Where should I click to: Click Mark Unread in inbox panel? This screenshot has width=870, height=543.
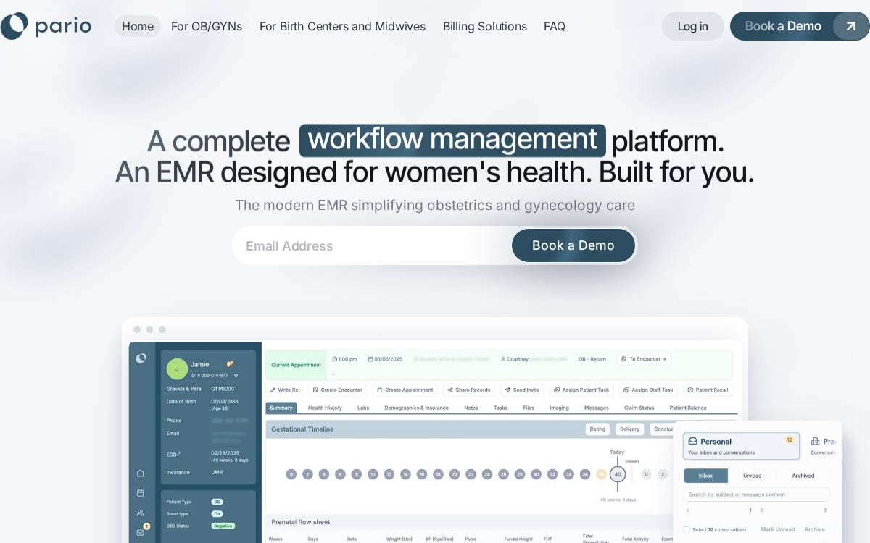(777, 529)
